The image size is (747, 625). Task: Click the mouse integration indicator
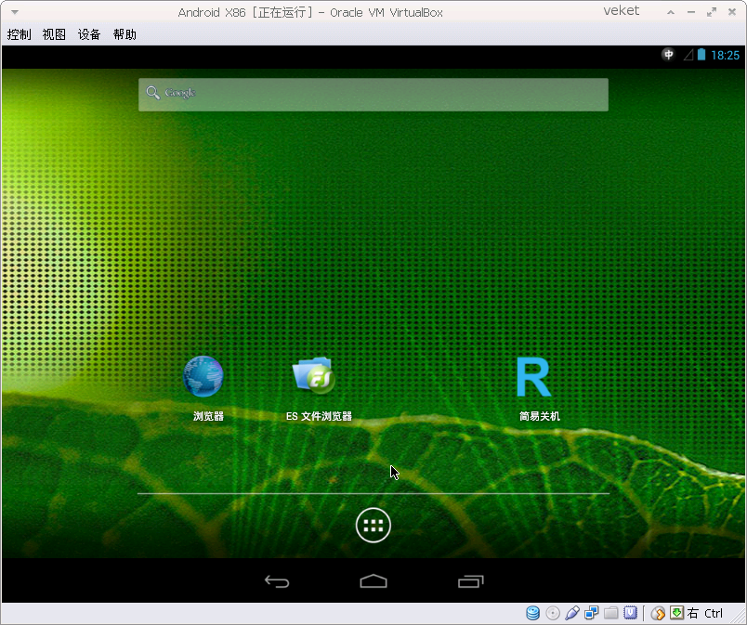pos(658,613)
